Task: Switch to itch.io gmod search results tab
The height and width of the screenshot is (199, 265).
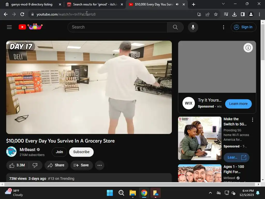Action: click(95, 4)
